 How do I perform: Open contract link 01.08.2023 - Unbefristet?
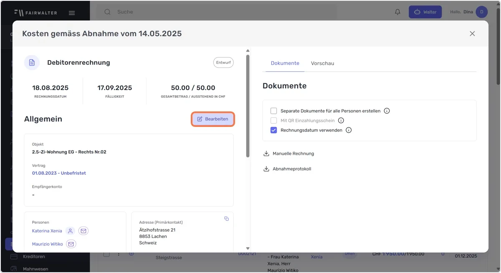coord(59,173)
